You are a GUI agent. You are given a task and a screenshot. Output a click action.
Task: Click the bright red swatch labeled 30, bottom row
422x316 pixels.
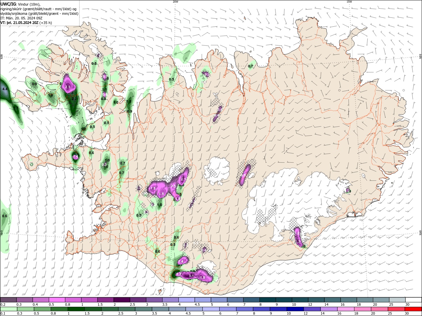click(x=413, y=309)
